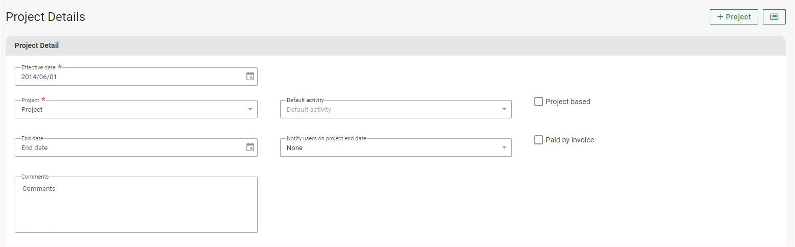The image size is (795, 247).
Task: Open the End date calendar picker
Action: (250, 147)
